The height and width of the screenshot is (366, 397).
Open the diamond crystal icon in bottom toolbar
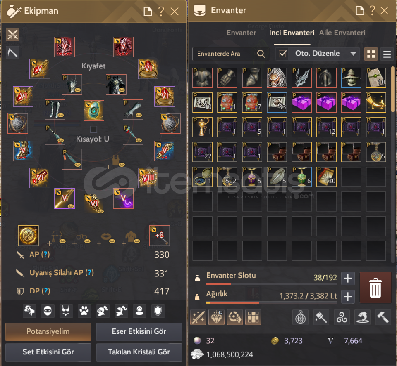[x=216, y=317]
